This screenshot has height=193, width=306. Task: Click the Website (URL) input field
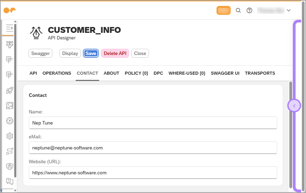[153, 173]
